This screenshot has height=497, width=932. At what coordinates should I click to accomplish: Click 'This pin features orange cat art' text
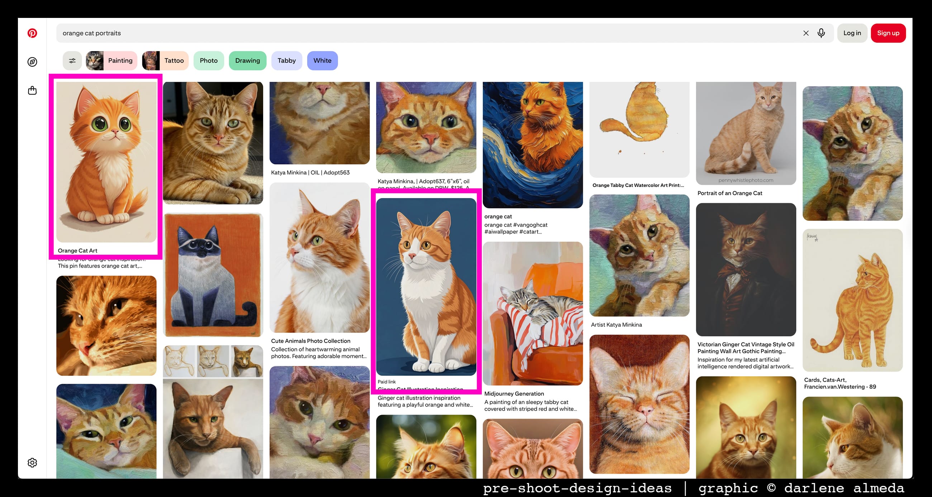[x=100, y=266]
